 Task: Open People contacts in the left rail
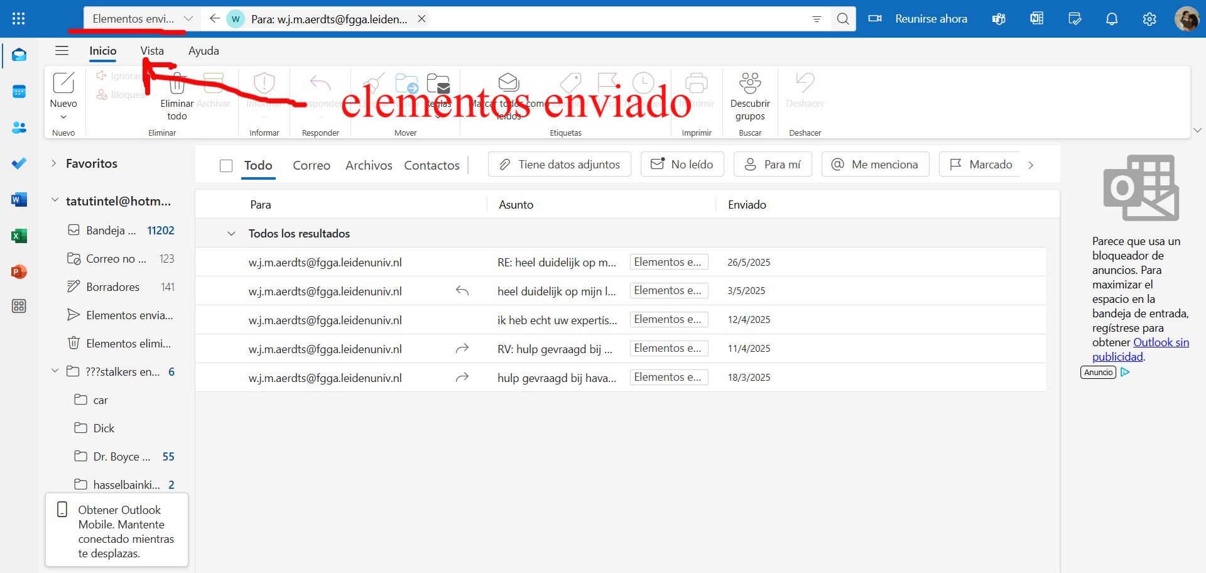(19, 128)
